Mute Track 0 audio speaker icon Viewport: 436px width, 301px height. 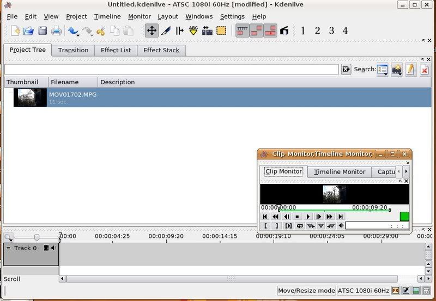[x=53, y=248]
